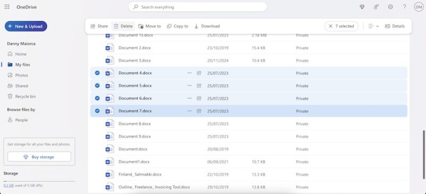Uncheck the Document 6.docx selection circle
The width and height of the screenshot is (426, 194).
coord(97,98)
